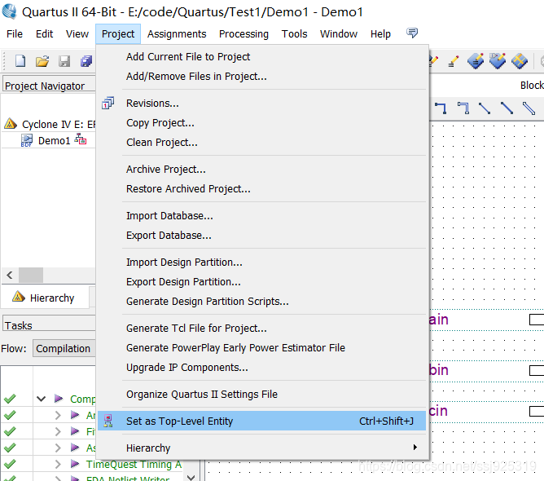Click play arrow beside TimeQuest Timing task
Viewport: 544px width, 481px height.
[x=75, y=464]
